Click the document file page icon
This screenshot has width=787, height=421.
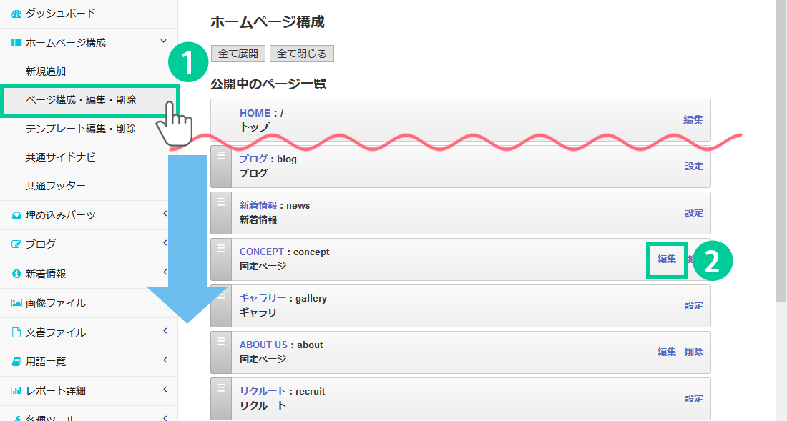point(16,332)
